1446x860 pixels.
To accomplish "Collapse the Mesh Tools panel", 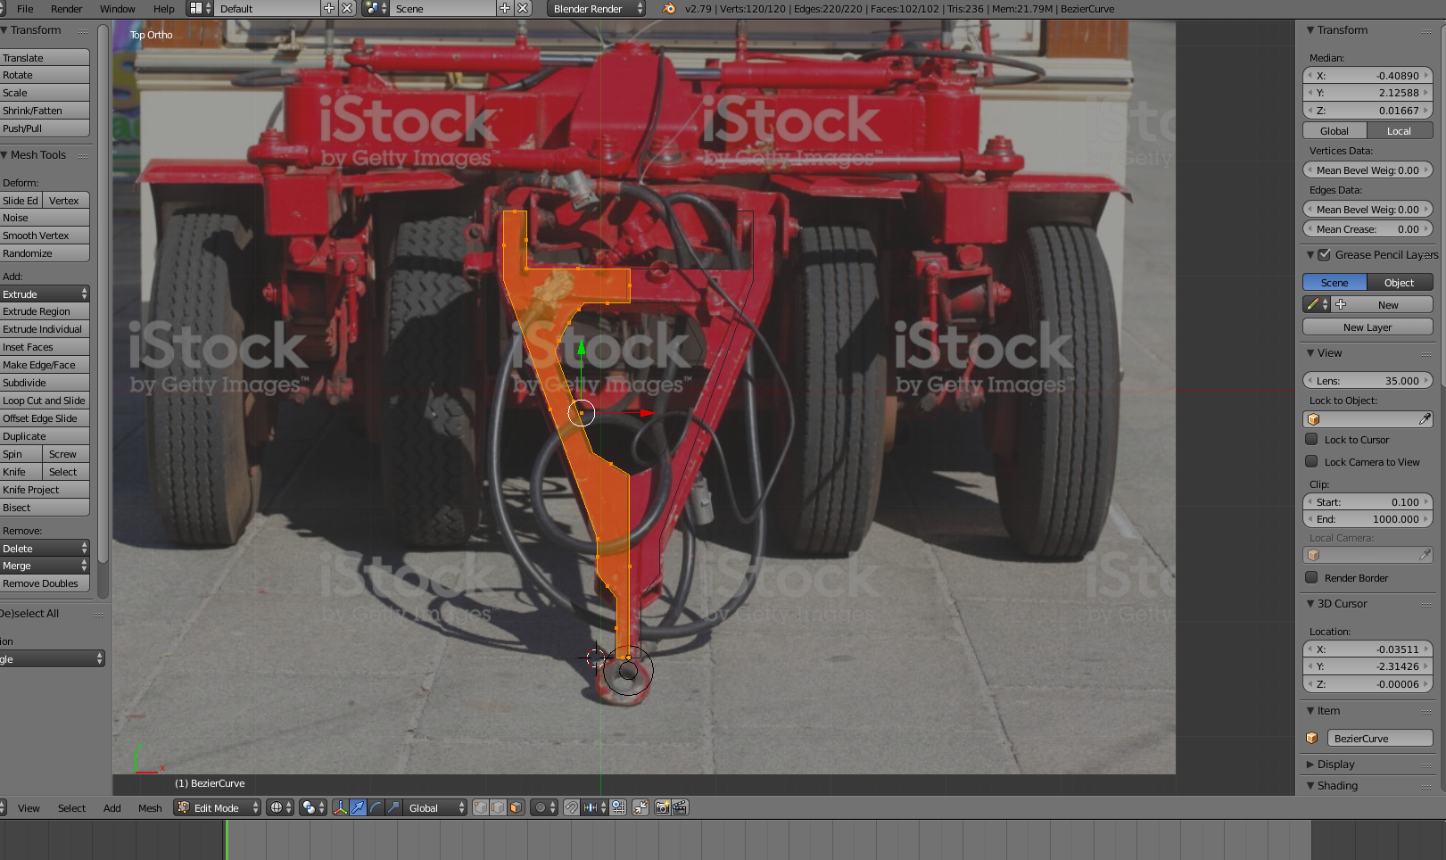I will (38, 154).
